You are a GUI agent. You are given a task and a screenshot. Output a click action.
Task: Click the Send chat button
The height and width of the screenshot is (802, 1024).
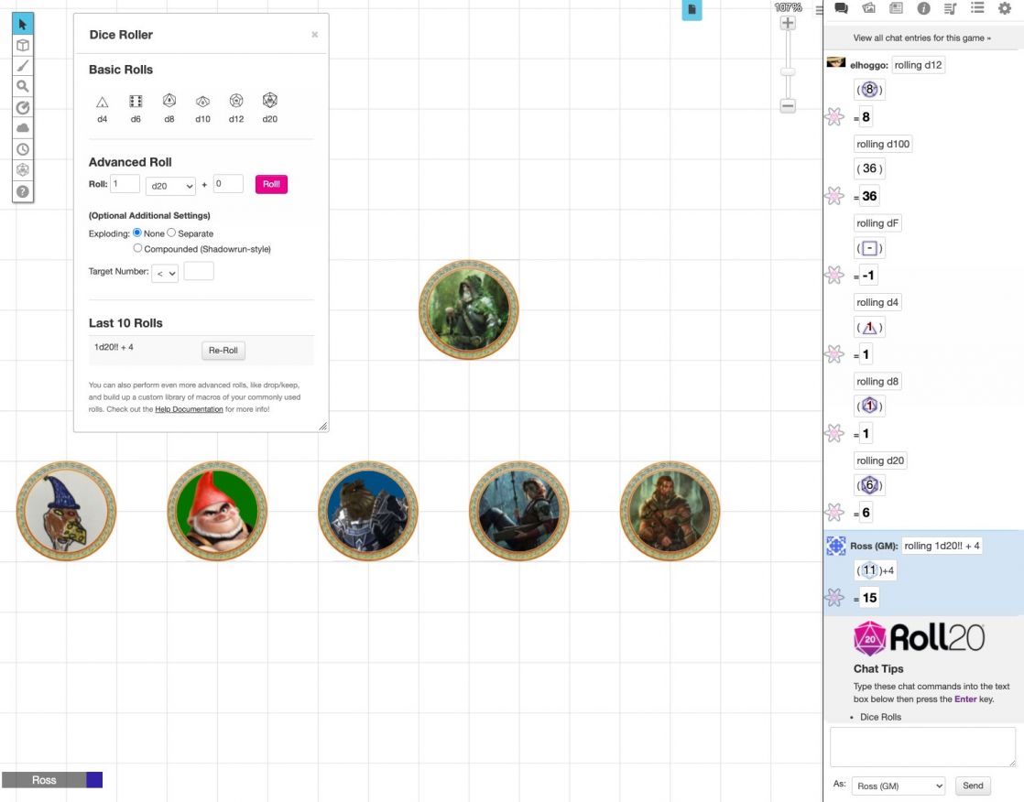click(973, 786)
